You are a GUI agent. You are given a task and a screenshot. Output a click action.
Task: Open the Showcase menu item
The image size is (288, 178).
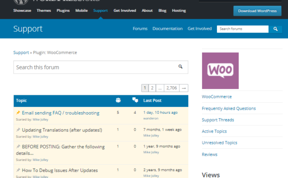point(22,10)
